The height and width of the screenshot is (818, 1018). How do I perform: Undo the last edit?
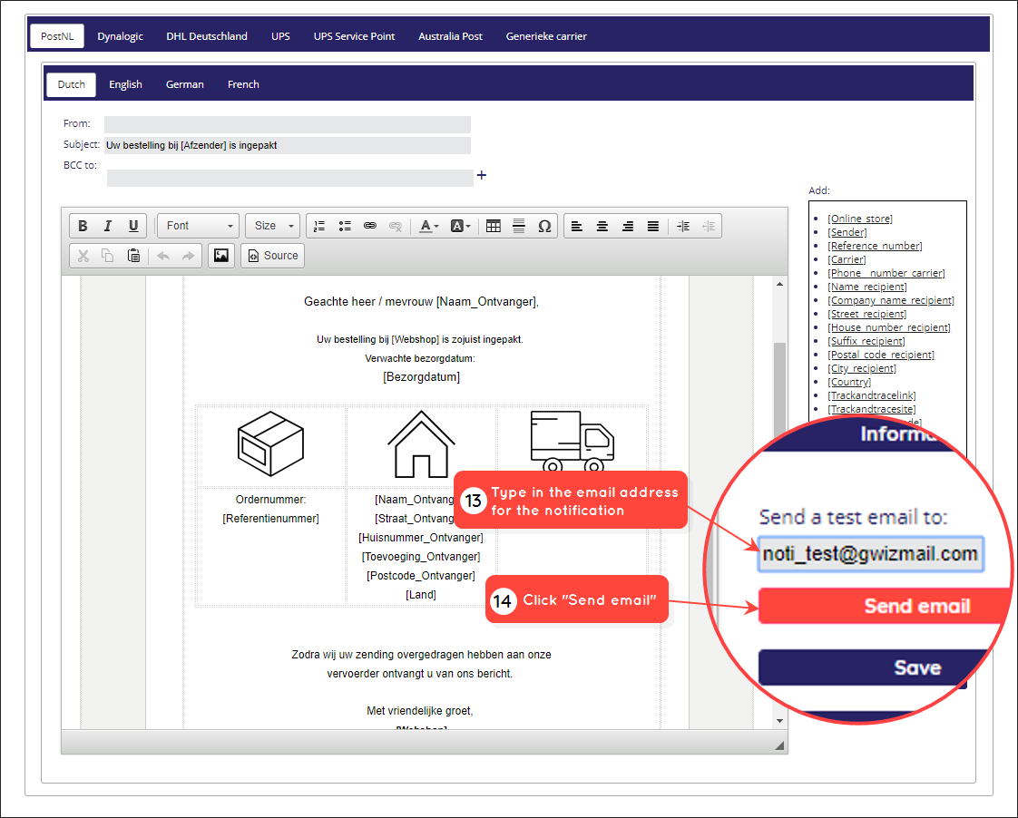pyautogui.click(x=163, y=256)
